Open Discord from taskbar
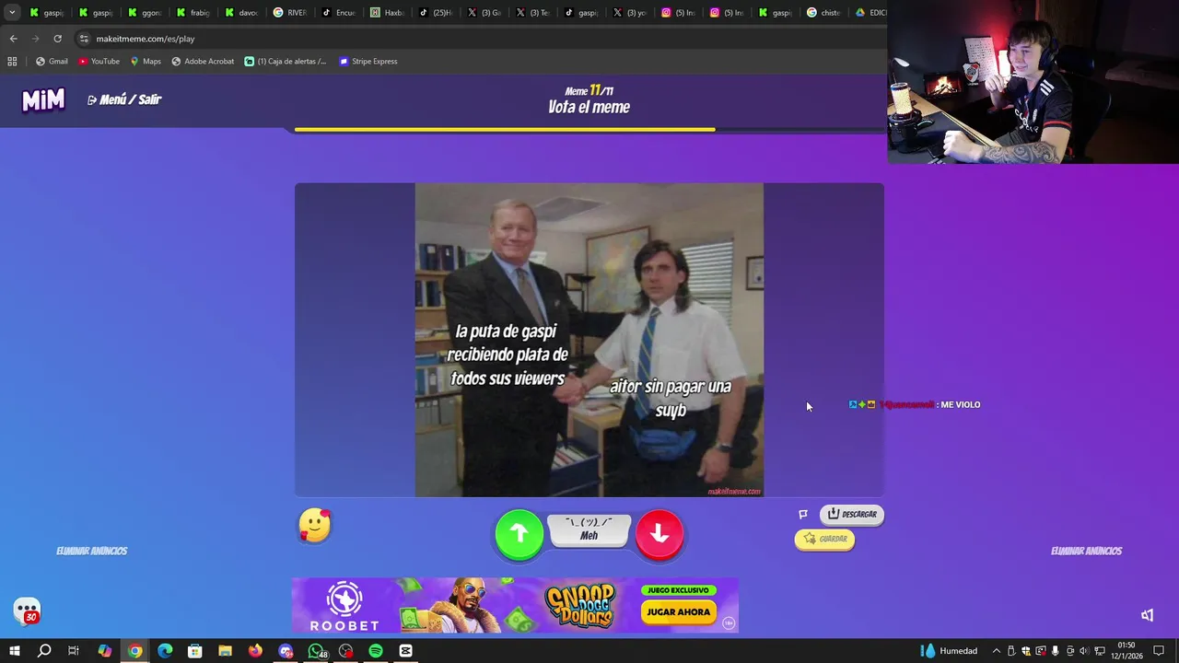 (286, 651)
